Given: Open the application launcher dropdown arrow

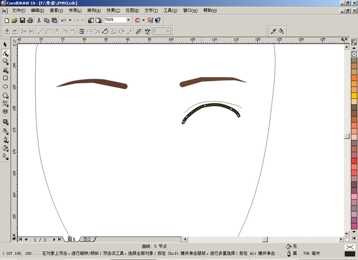Looking at the screenshot, I should (x=143, y=20).
